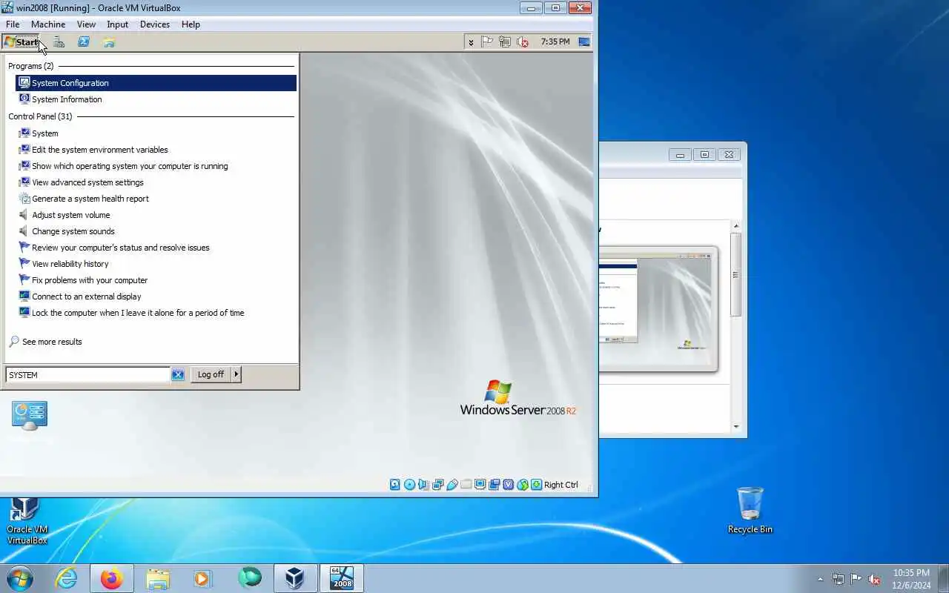The width and height of the screenshot is (949, 593).
Task: Open VirtualBox Input menu
Action: [117, 24]
